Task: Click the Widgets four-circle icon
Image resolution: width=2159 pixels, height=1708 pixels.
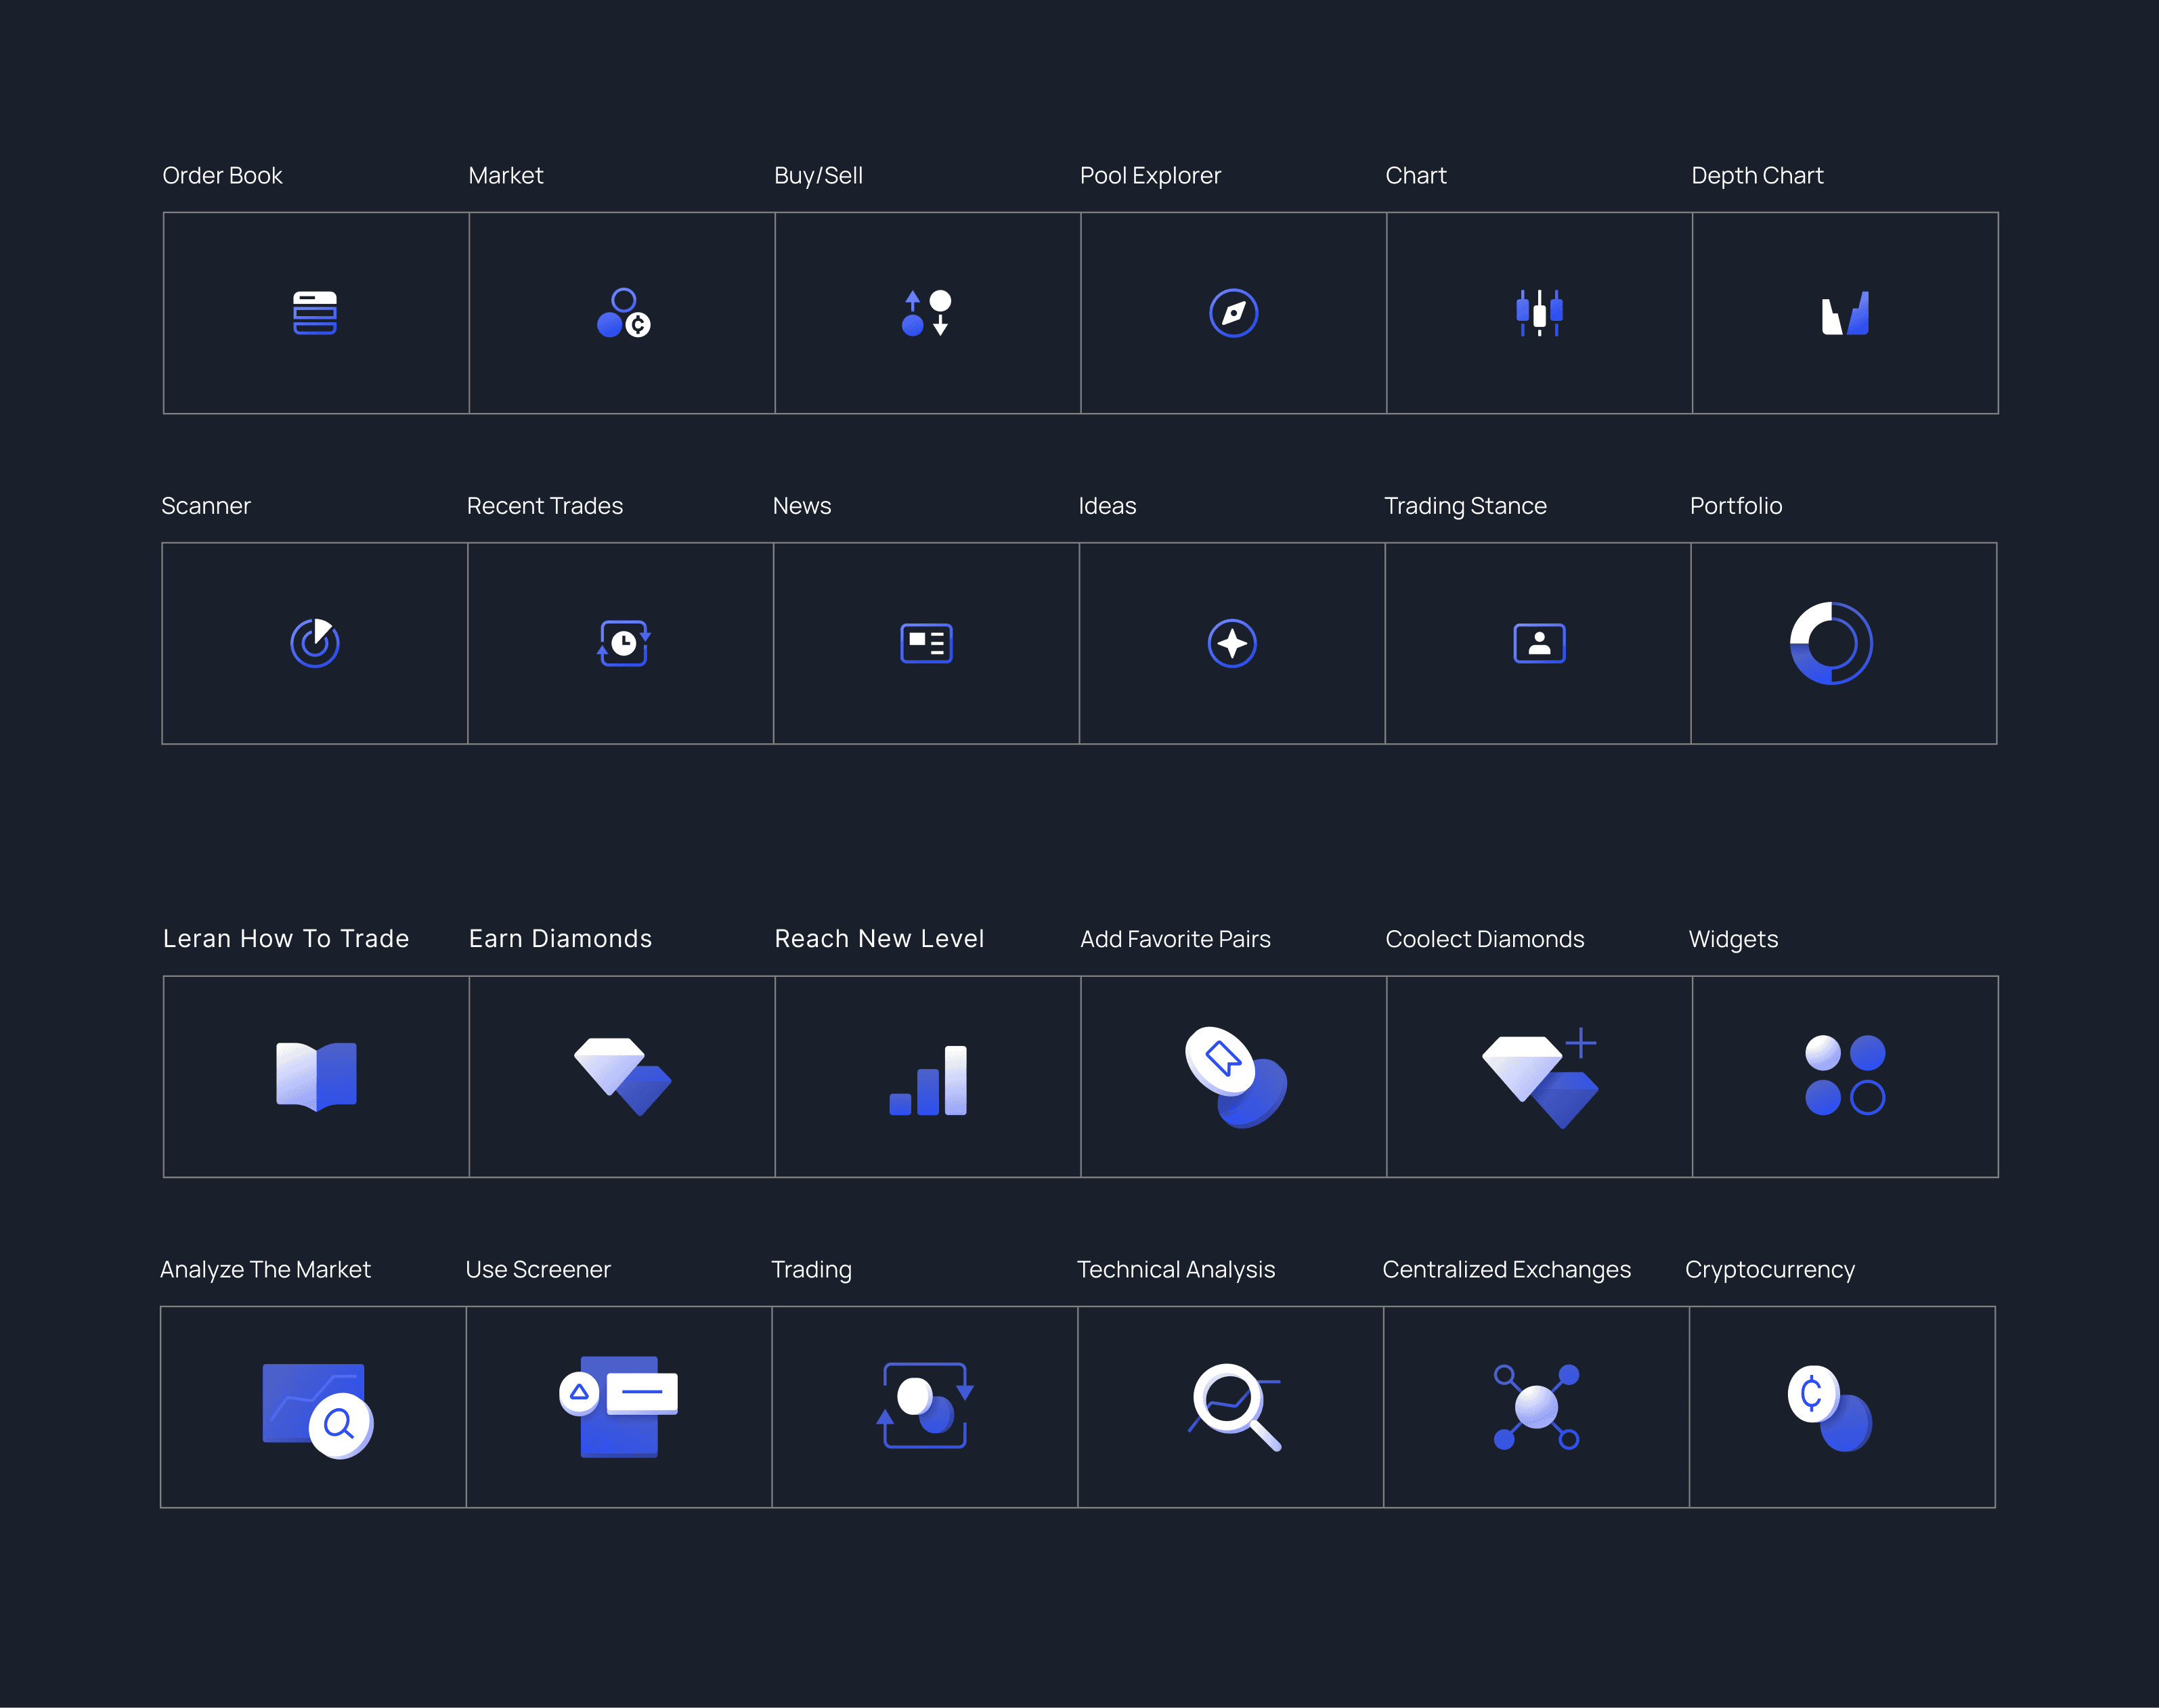Action: point(1845,1075)
